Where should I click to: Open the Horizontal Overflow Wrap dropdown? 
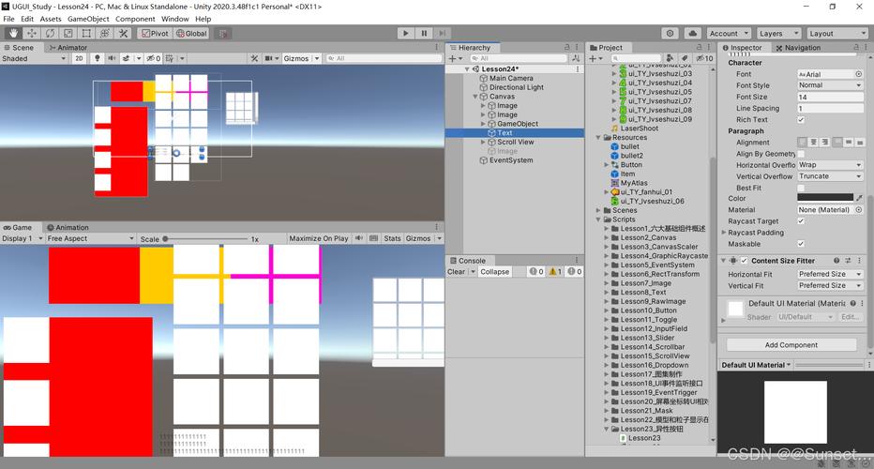coord(830,165)
